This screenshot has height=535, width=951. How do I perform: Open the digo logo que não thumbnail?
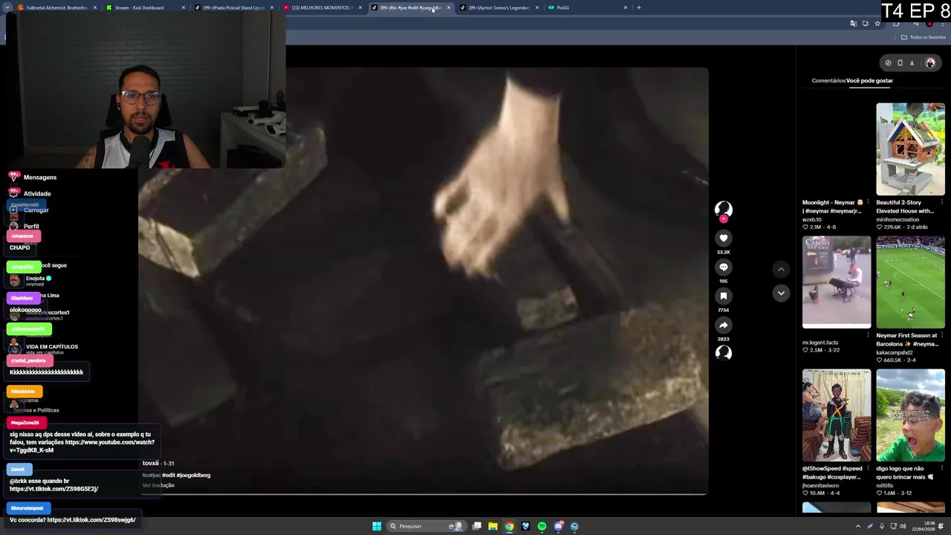910,415
